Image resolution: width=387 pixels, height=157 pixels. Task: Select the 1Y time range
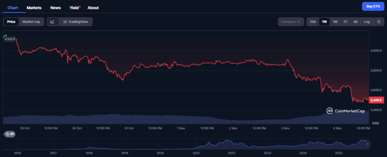345,22
